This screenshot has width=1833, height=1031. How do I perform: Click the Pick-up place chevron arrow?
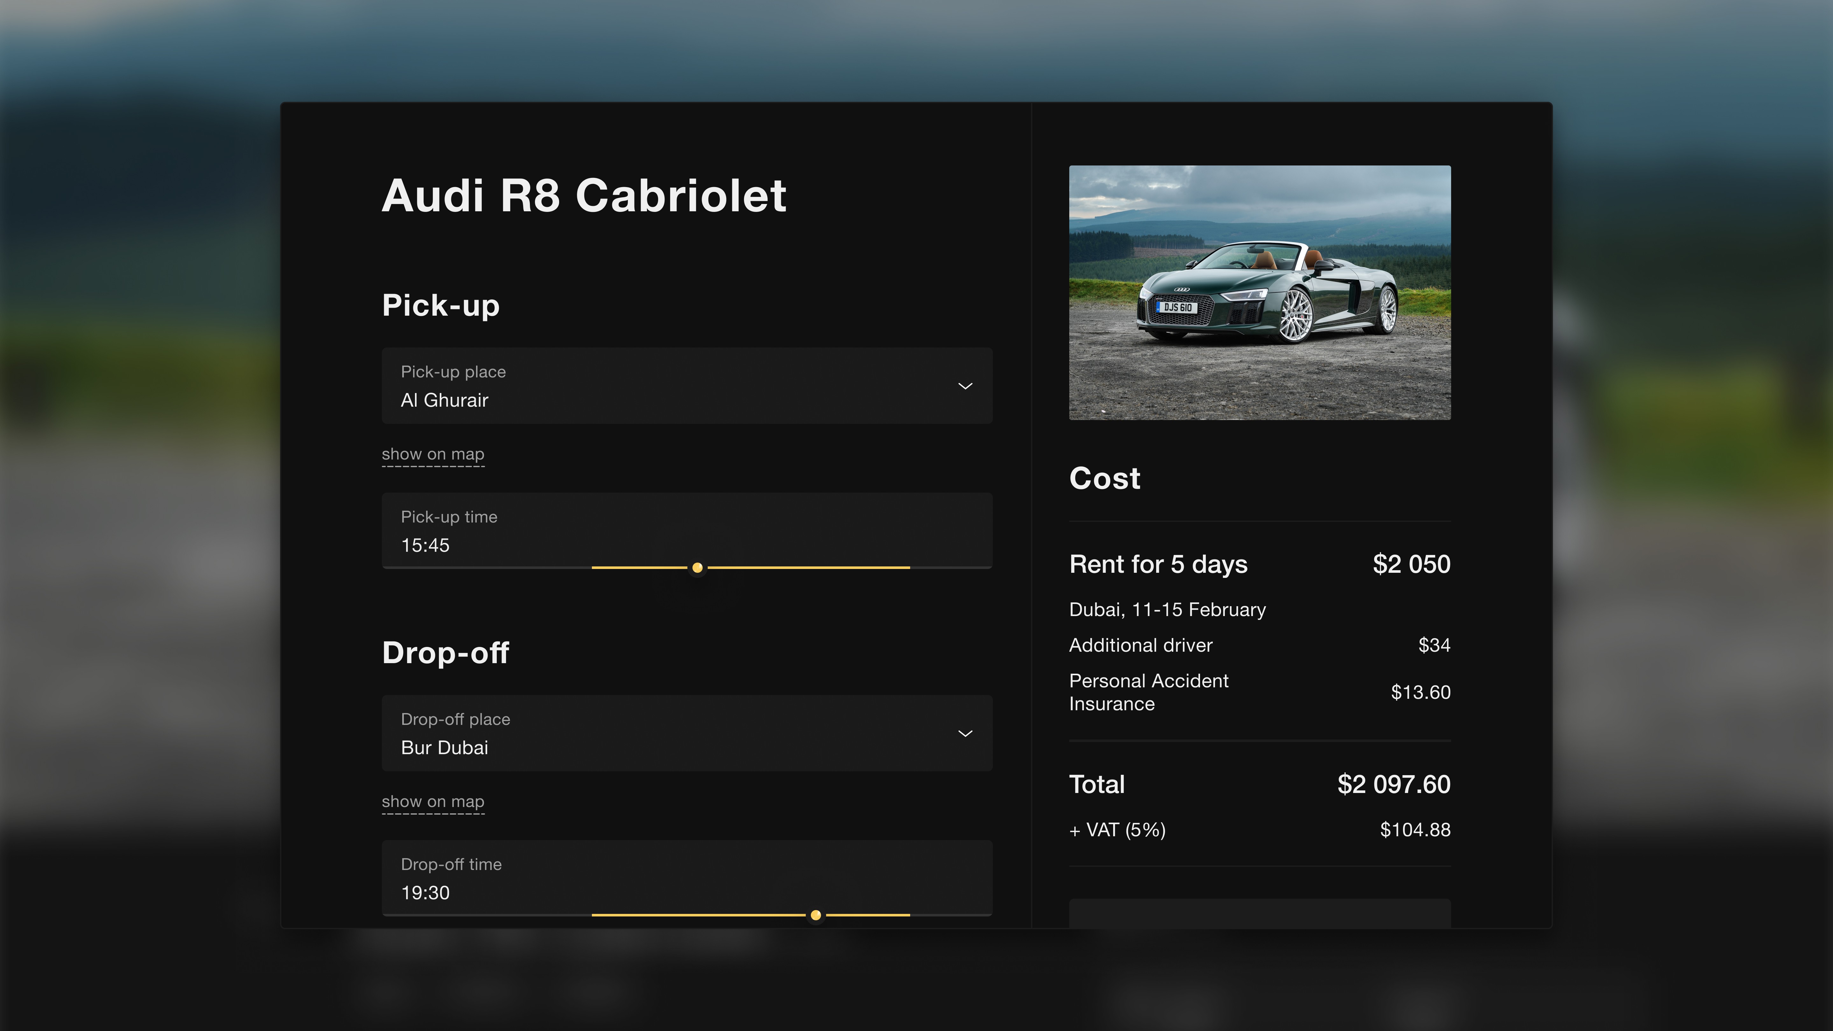point(965,386)
